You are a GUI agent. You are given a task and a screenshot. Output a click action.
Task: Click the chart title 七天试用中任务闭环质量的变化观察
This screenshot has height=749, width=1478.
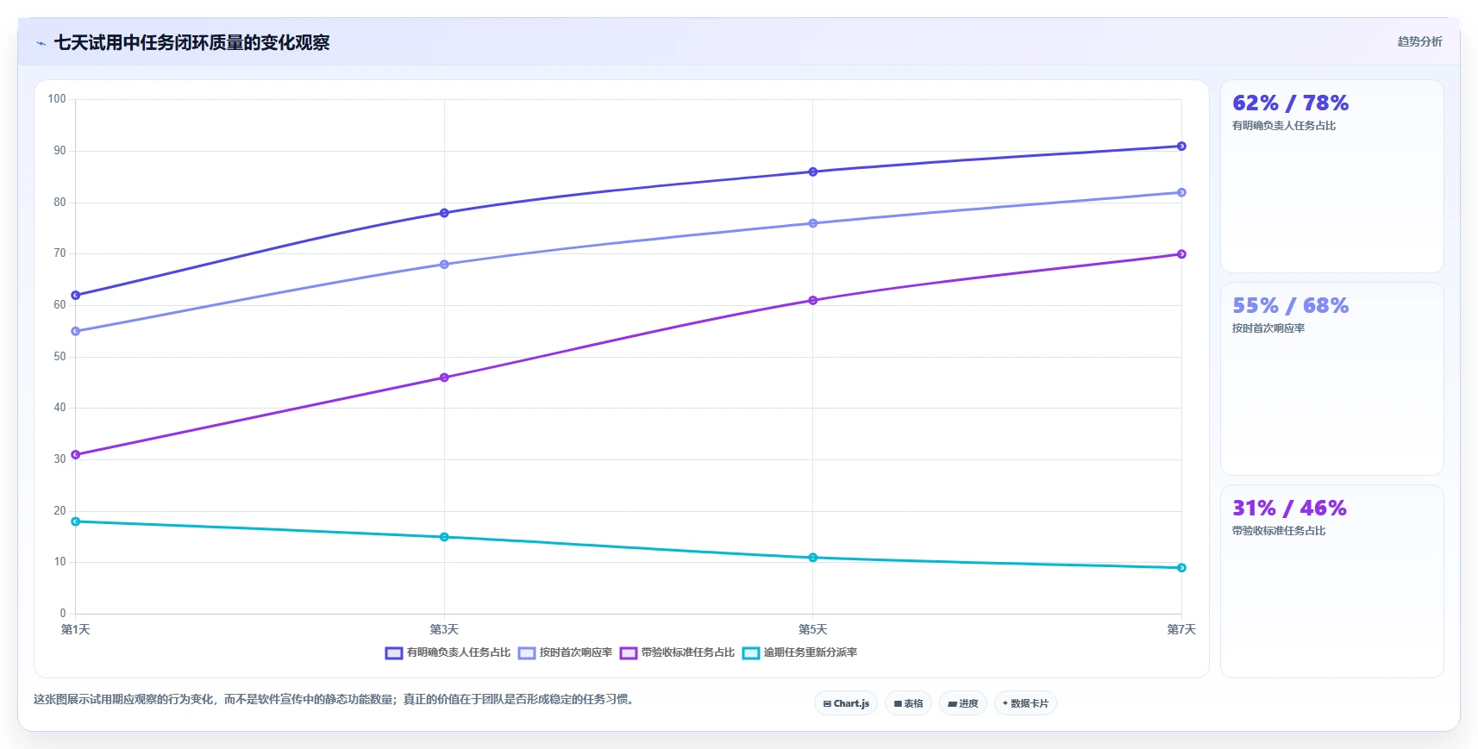click(191, 43)
